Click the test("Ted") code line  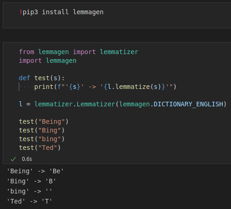[x=40, y=148]
